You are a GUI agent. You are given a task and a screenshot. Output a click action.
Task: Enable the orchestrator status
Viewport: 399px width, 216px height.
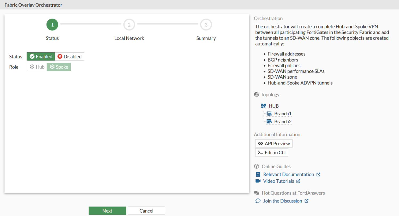point(40,56)
